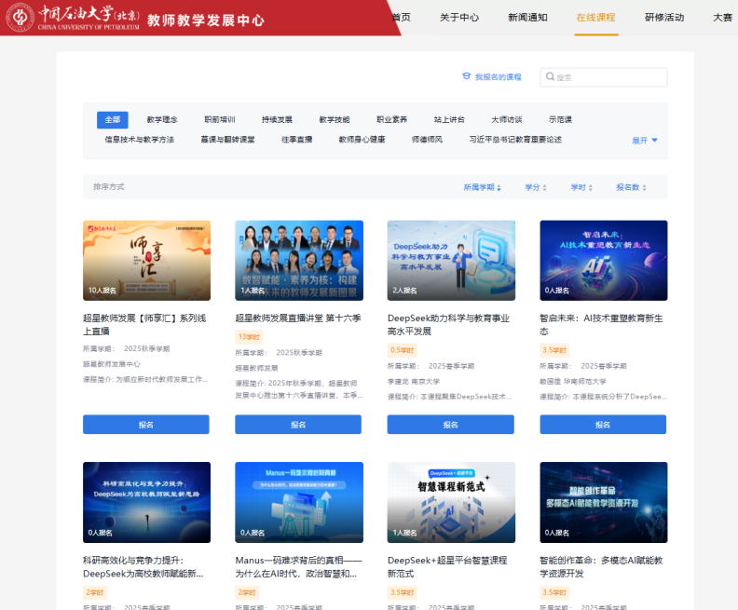Open the 智慧课程新范式 course thumbnail
738x610 pixels.
451,502
